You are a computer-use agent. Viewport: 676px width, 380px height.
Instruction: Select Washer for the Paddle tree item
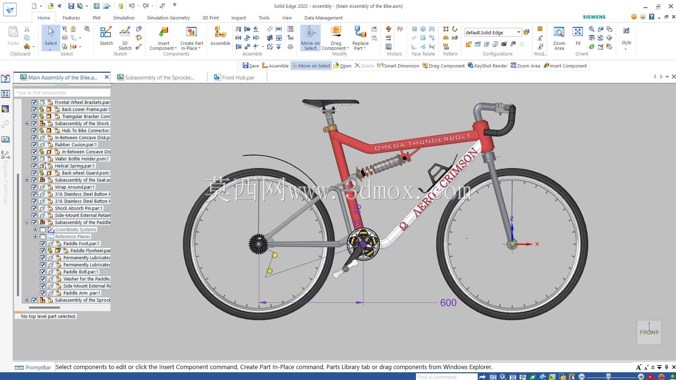click(x=86, y=279)
